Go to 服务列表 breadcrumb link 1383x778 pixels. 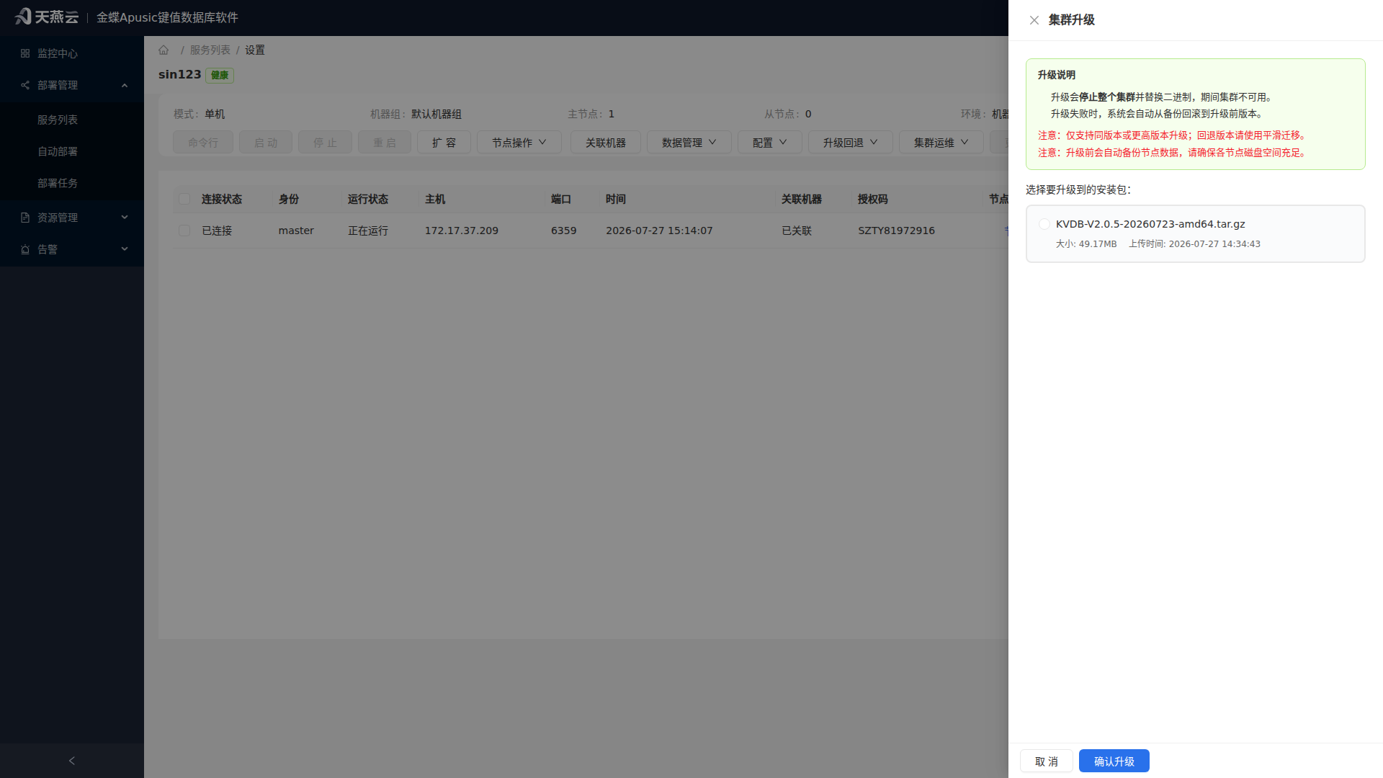pos(210,50)
